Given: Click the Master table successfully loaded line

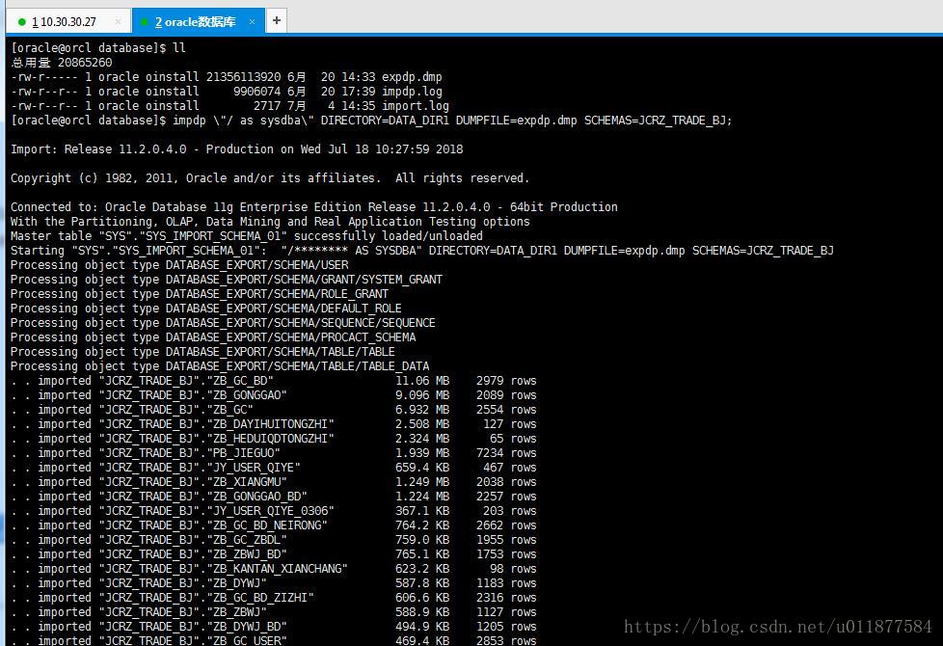Looking at the screenshot, I should (247, 236).
